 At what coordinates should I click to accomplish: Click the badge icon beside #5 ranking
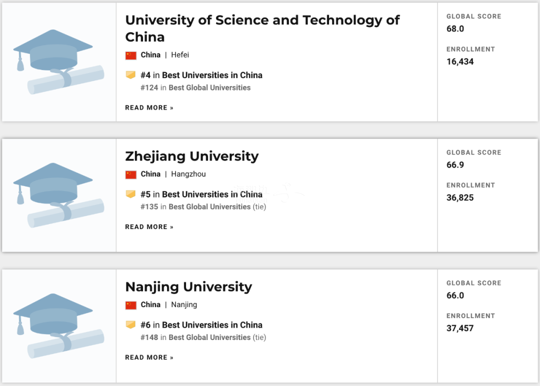pyautogui.click(x=130, y=194)
